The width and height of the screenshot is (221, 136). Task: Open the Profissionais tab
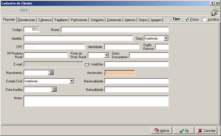pos(79,20)
